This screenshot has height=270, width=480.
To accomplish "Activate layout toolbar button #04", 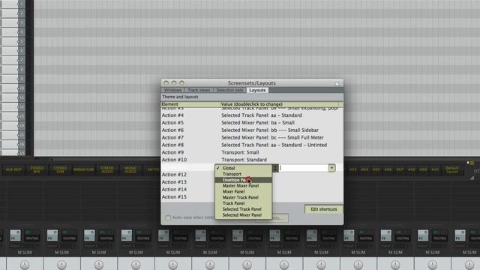I will (x=364, y=169).
